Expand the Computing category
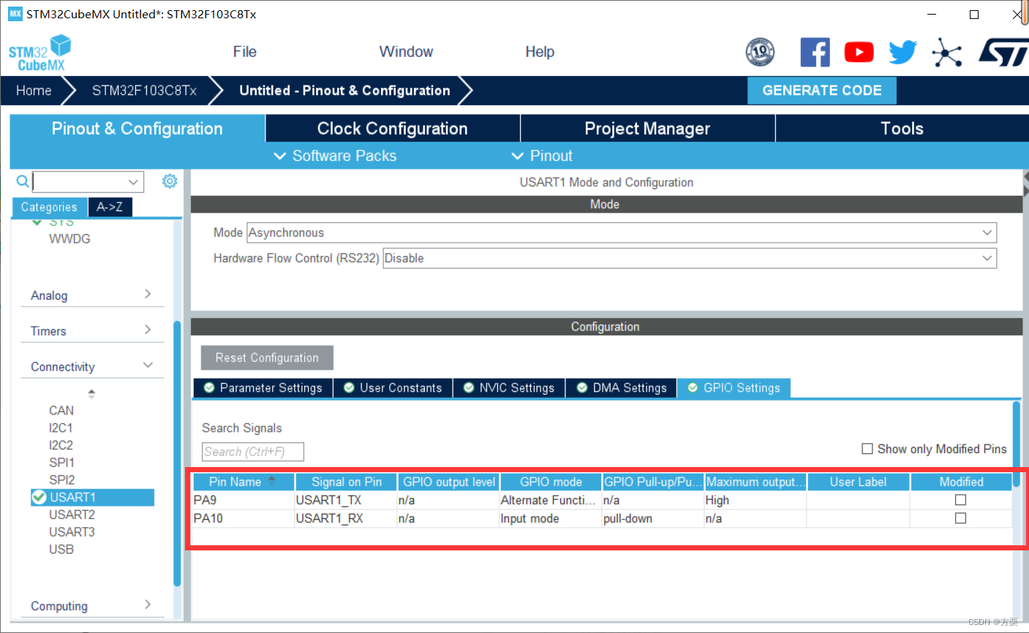 91,606
